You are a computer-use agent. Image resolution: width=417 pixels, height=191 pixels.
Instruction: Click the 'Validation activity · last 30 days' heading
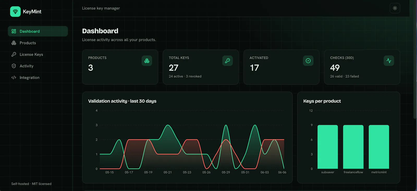122,101
